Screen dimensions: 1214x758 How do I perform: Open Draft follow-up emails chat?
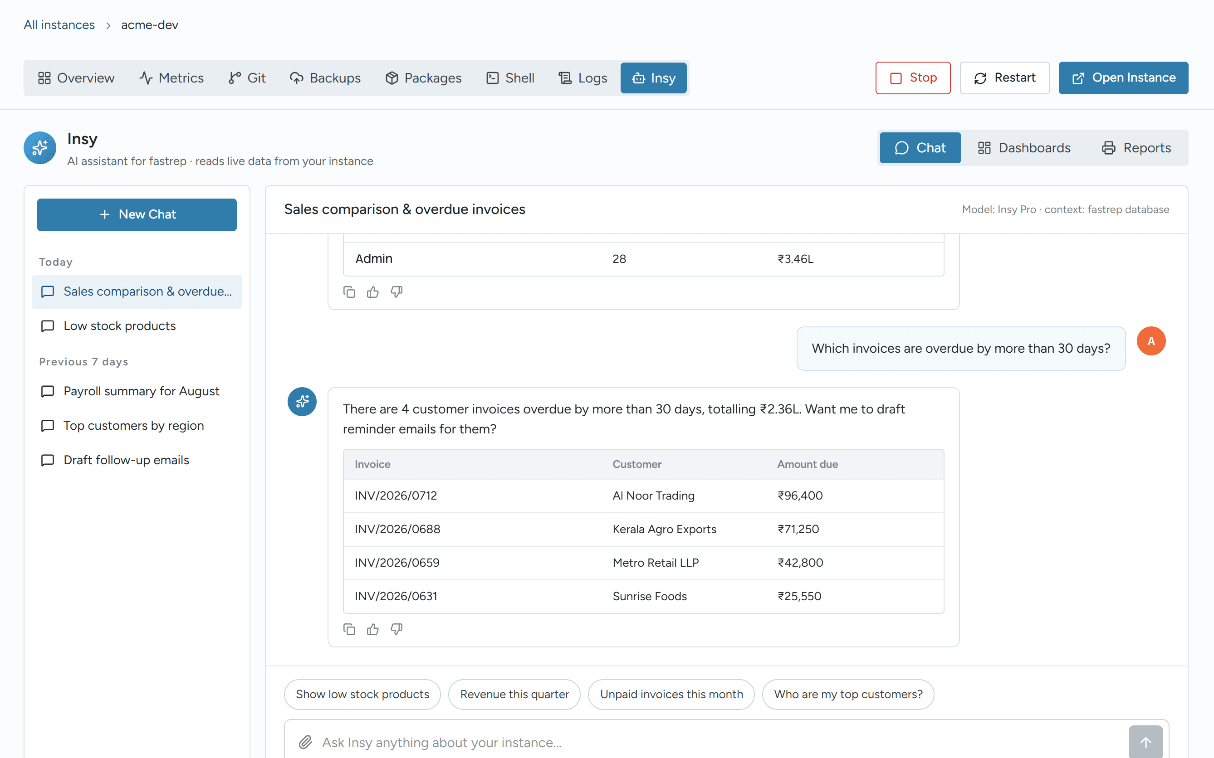[137, 460]
